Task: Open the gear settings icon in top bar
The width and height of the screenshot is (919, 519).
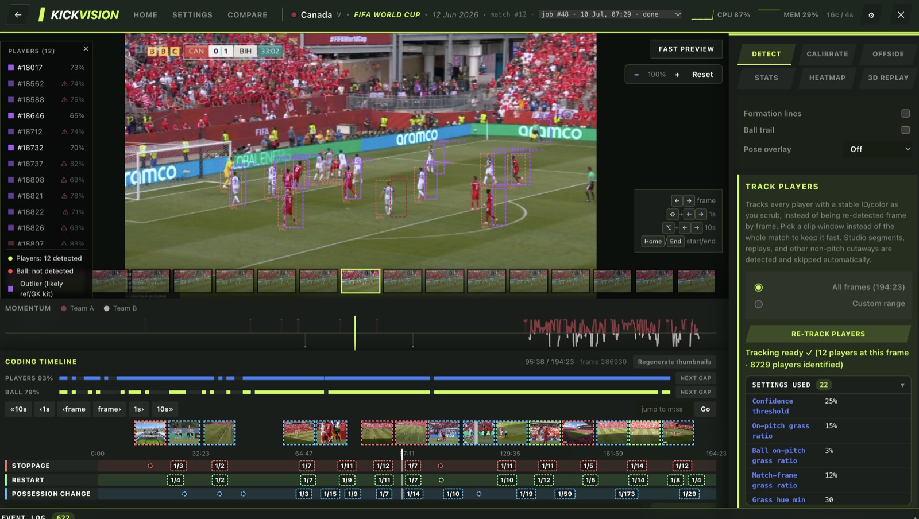Action: (871, 15)
